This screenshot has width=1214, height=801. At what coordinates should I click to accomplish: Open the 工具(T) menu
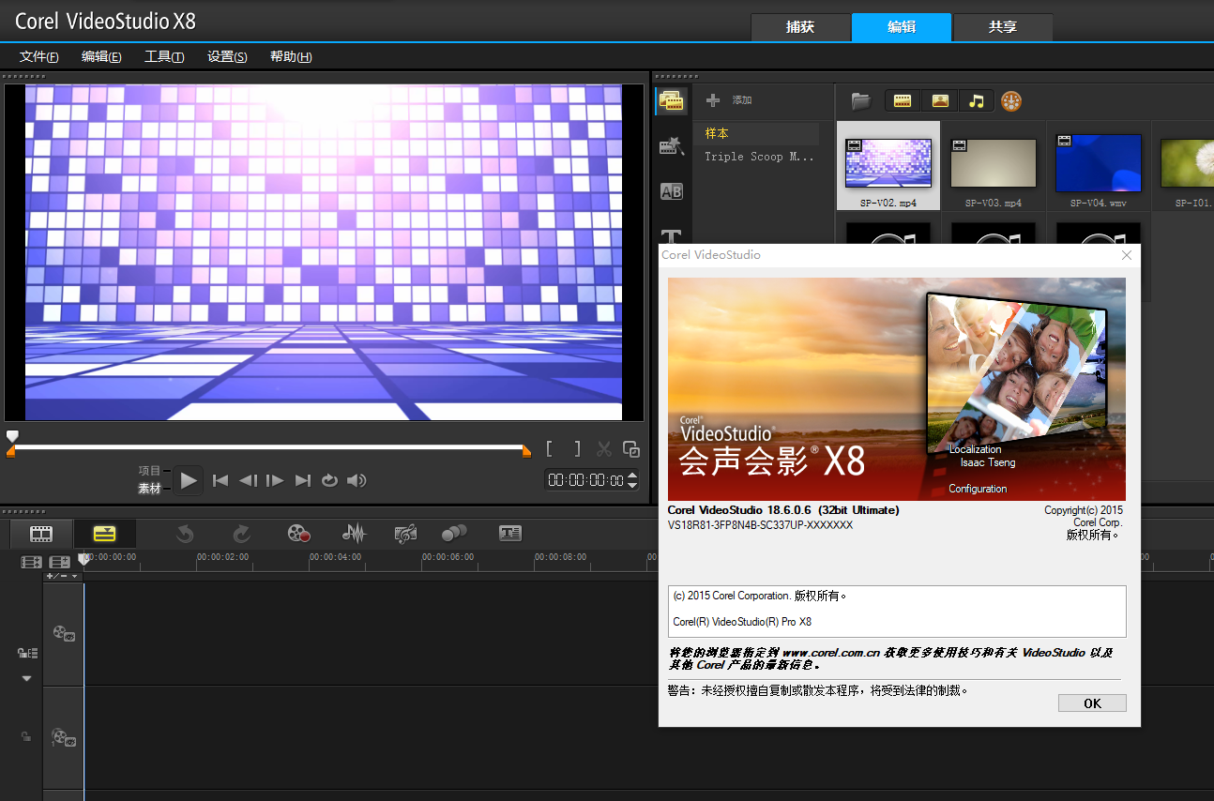[x=164, y=56]
